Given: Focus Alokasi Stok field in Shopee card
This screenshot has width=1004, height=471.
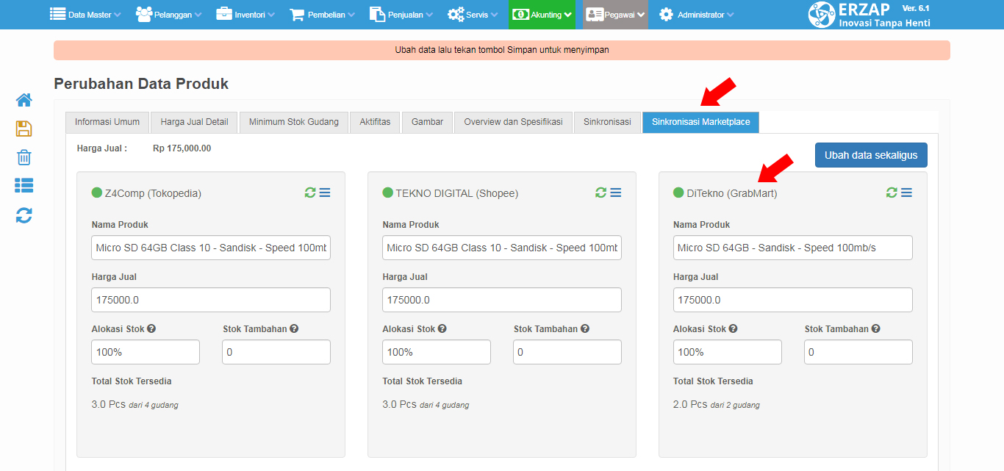Looking at the screenshot, I should click(437, 352).
